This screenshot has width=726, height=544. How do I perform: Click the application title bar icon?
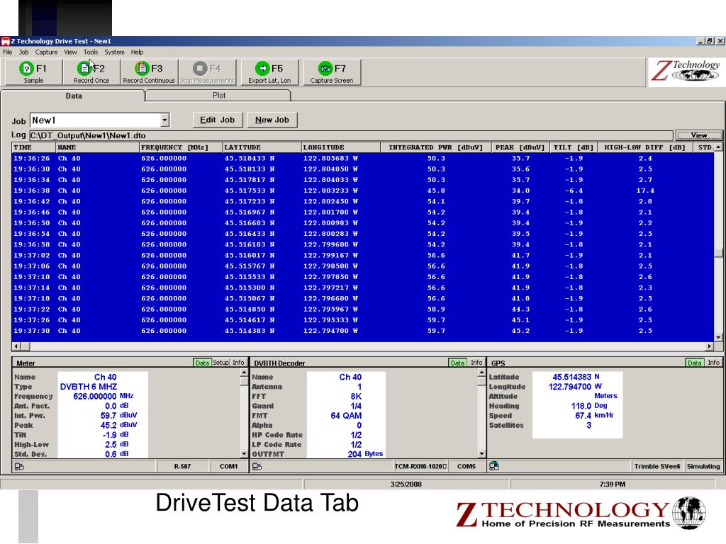click(x=6, y=41)
